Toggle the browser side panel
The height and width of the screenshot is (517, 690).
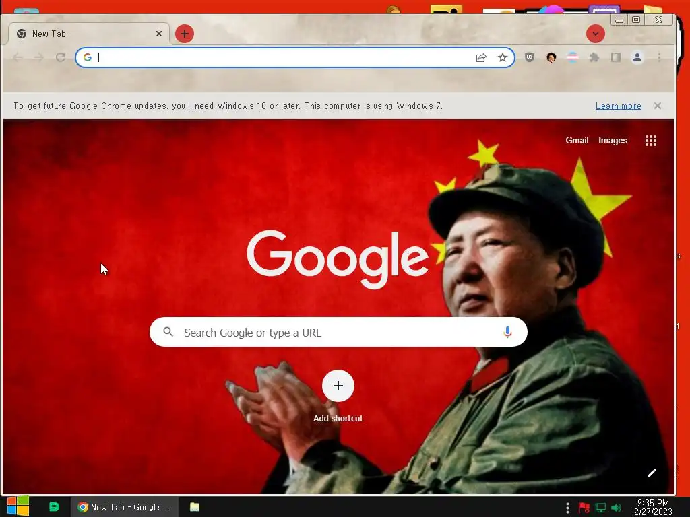[616, 57]
